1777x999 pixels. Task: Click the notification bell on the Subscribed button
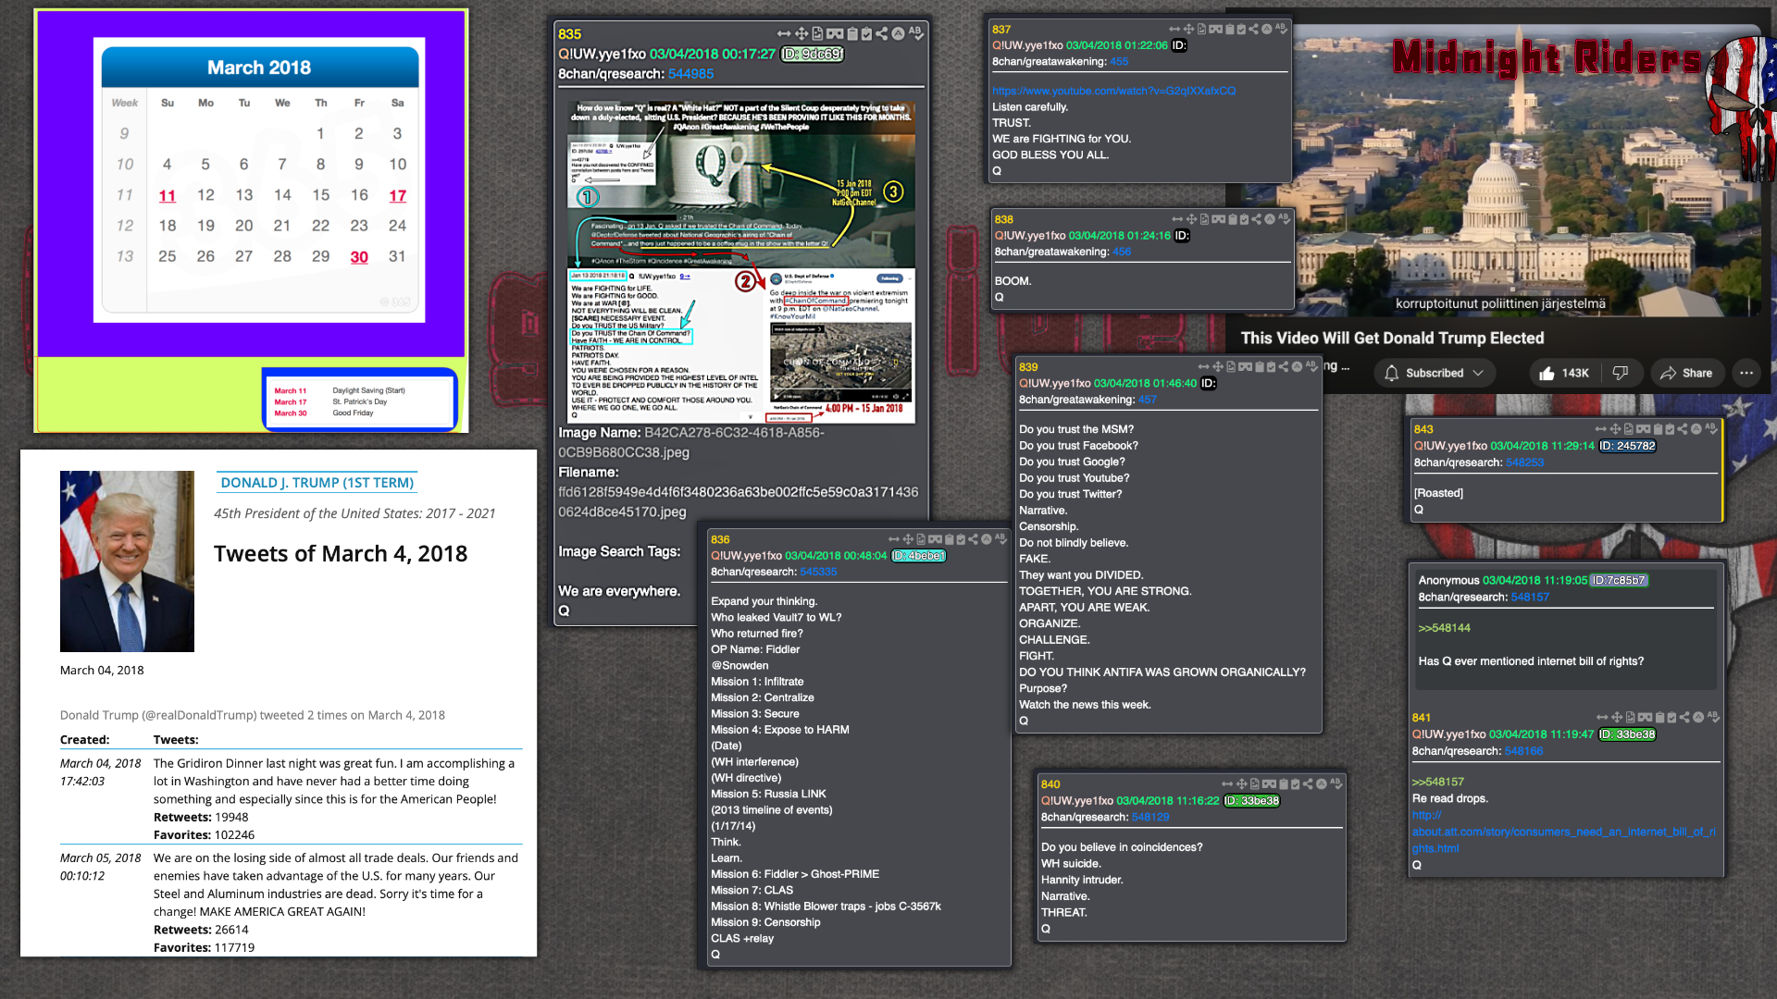coord(1392,373)
